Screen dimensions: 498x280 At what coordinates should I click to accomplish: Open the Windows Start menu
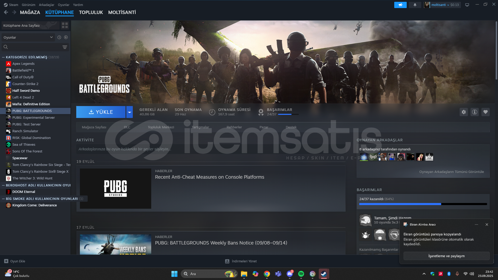[x=174, y=274]
